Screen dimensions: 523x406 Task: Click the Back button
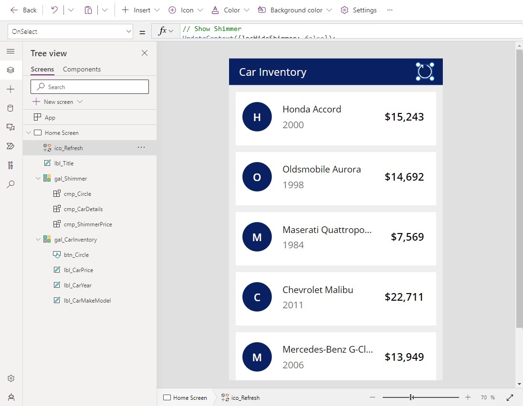(x=24, y=10)
